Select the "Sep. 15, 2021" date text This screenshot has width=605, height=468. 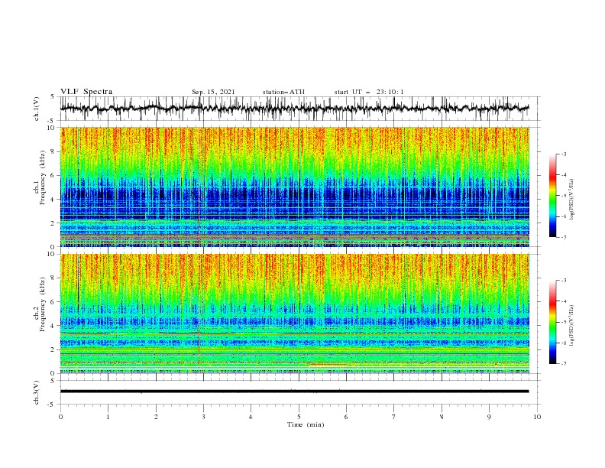[x=213, y=92]
